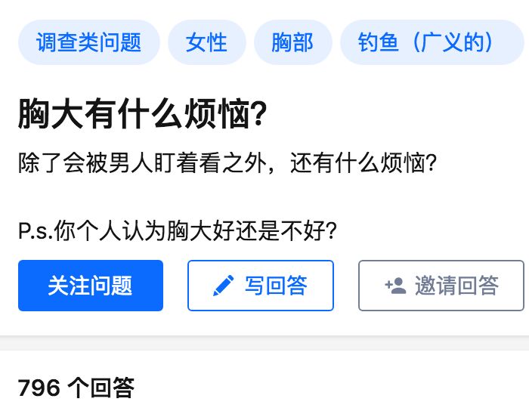Click the description line starting with 除了会被男人
529x411 pixels.
pos(227,164)
